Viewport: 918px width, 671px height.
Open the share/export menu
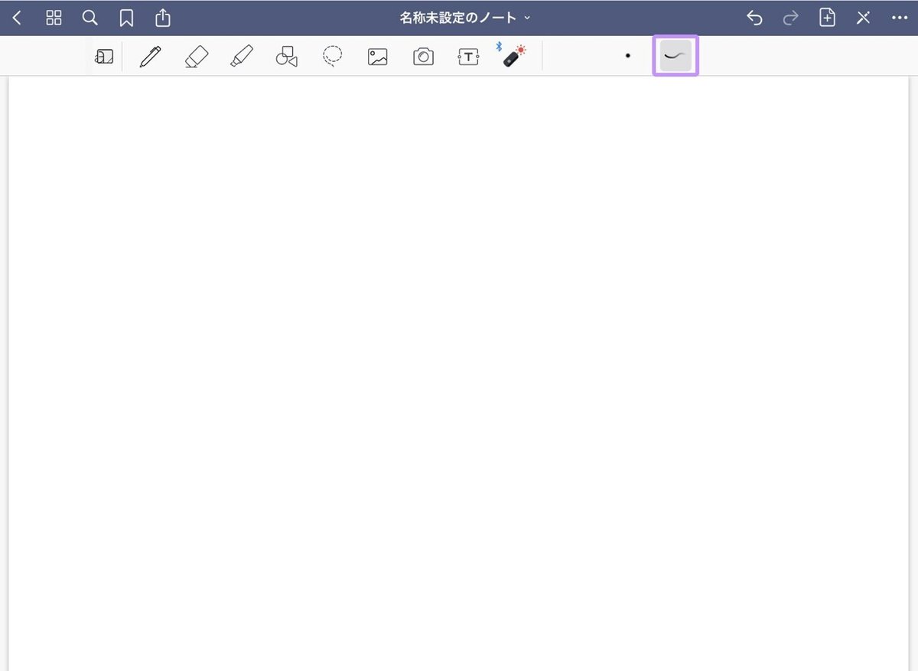coord(163,17)
